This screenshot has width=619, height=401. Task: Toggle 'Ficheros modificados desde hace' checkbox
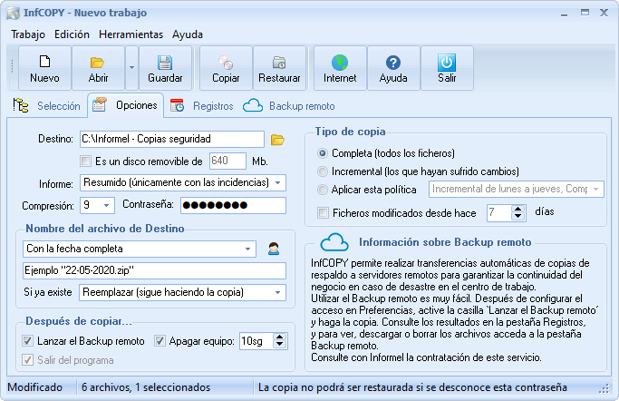[323, 212]
